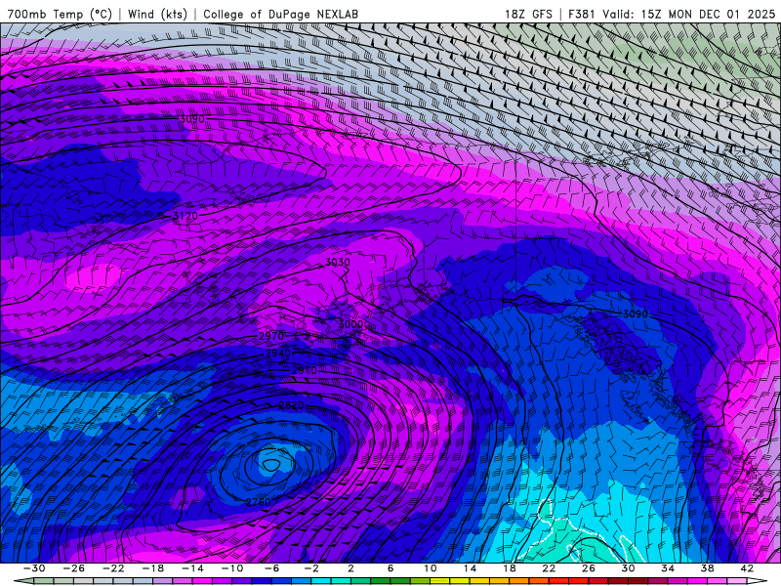Viewport: 781px width, 586px height.
Task: Click the 2940 height contour label
Action: (278, 353)
